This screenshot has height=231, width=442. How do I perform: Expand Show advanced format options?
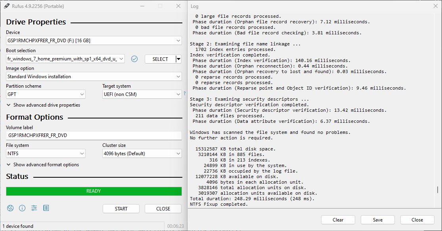click(x=43, y=165)
